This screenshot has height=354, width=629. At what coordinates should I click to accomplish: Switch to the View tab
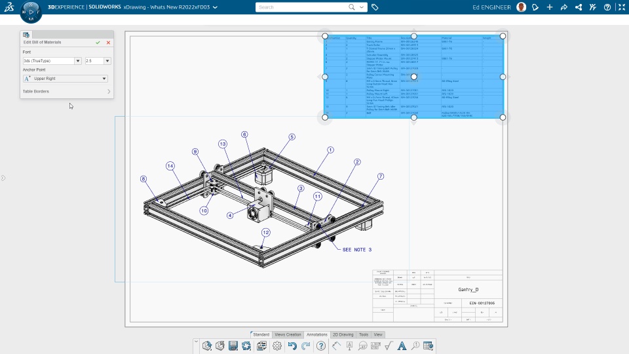(x=378, y=334)
